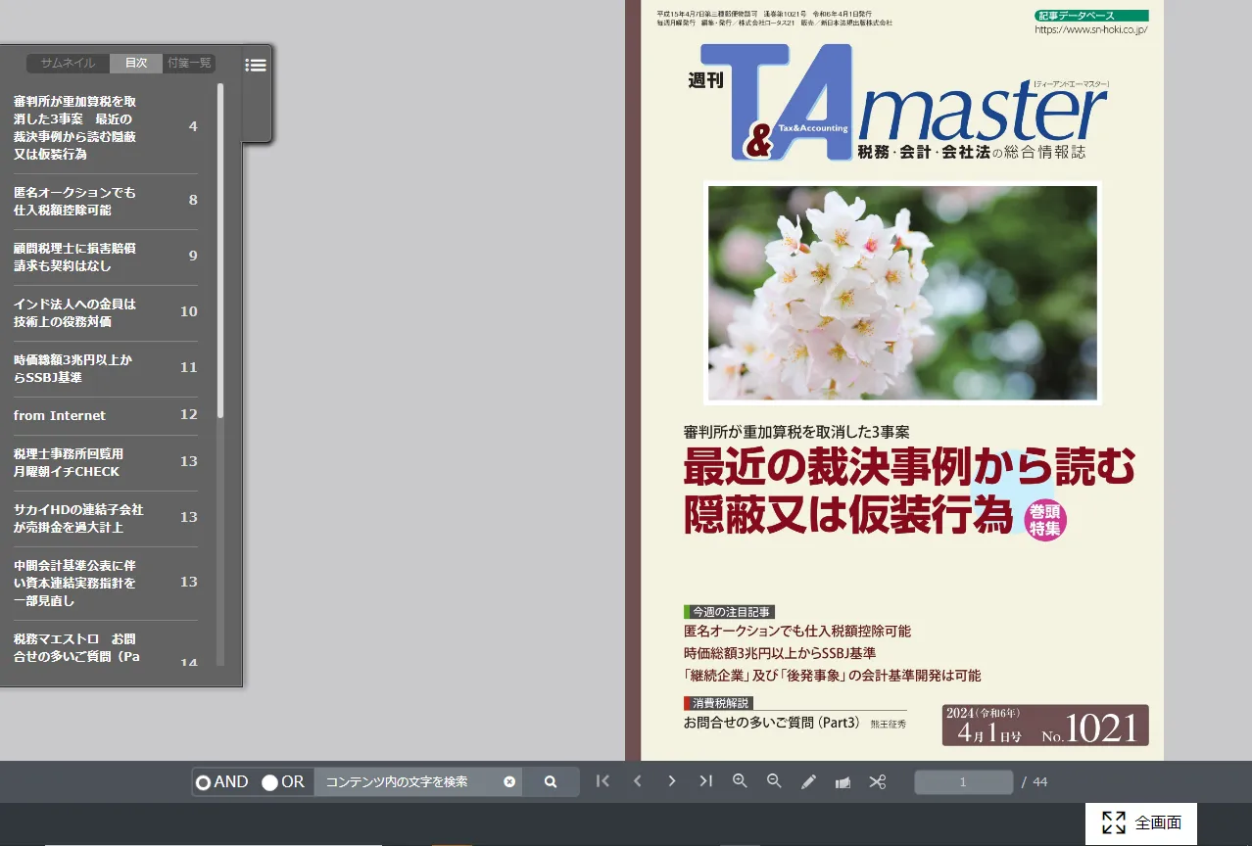This screenshot has height=846, width=1252.
Task: Click the search magnifier button
Action: coord(551,781)
